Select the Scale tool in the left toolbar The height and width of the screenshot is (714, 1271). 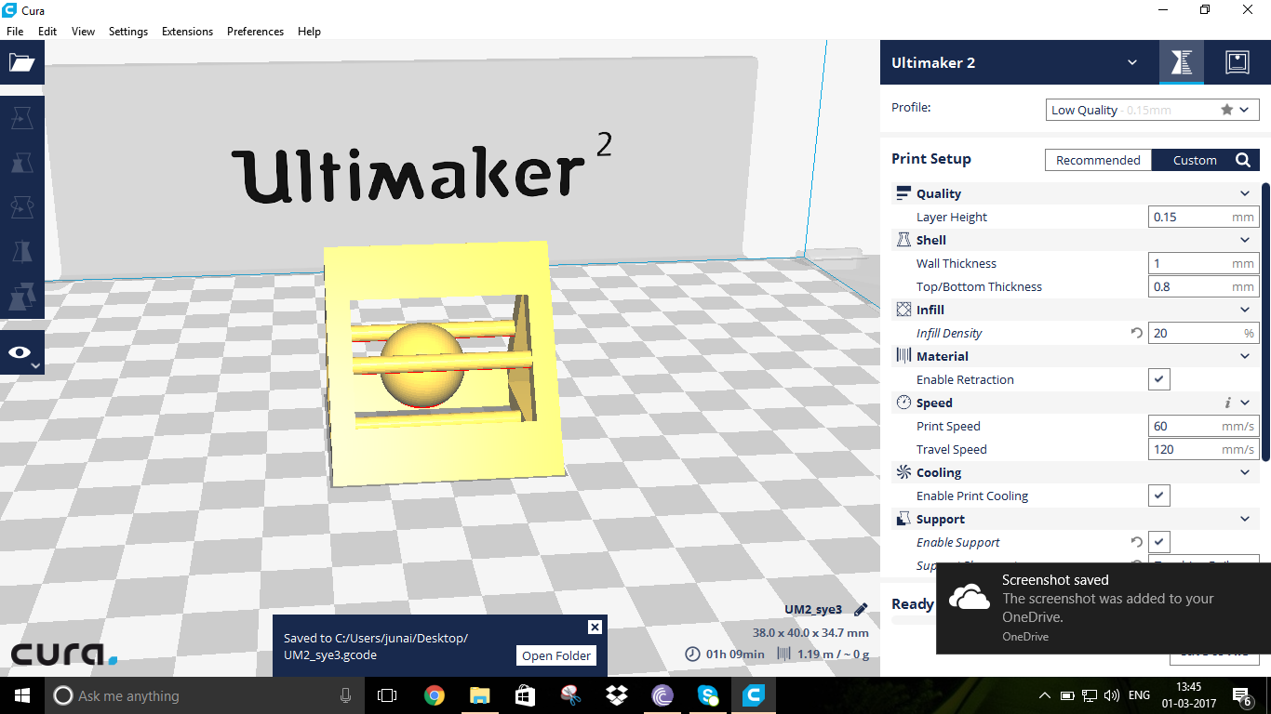pos(21,164)
